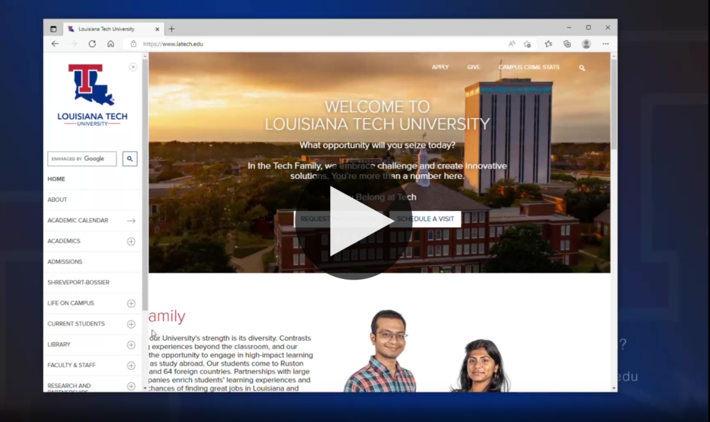Expand the Library submenu
This screenshot has width=710, height=422.
[x=131, y=345]
